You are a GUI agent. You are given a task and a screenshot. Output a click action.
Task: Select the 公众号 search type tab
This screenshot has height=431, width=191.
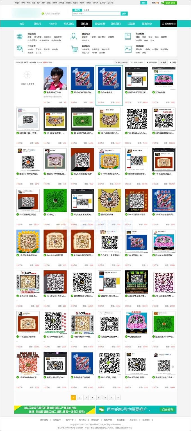click(x=87, y=10)
